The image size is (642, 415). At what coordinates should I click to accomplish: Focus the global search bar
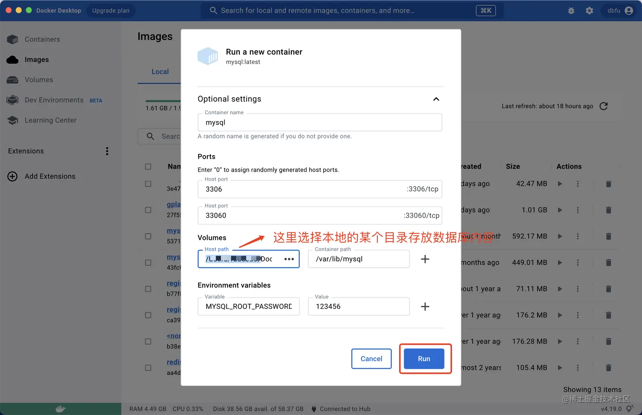tap(352, 11)
